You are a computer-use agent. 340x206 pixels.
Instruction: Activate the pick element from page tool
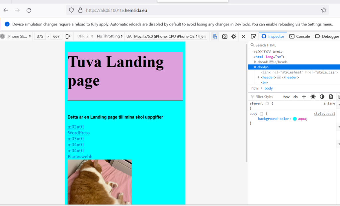click(253, 36)
